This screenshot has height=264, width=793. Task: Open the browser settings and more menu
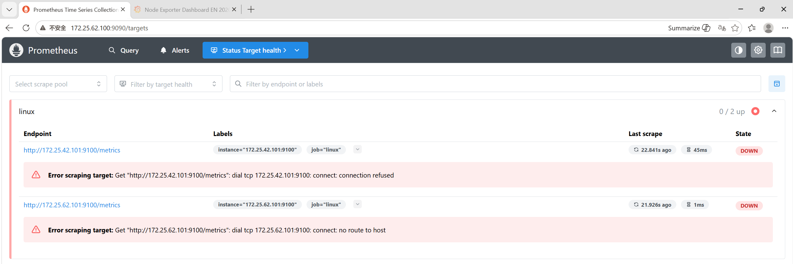tap(785, 28)
